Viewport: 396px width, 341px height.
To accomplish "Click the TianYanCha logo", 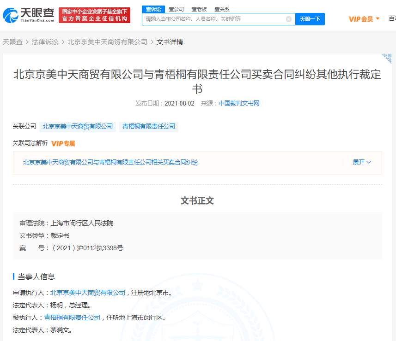I will click(29, 15).
